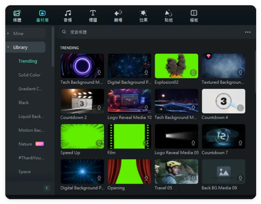Viewport: 261px width, 204px height.
Task: Collapse the sidebar with the chevron button
Action: pyautogui.click(x=47, y=188)
